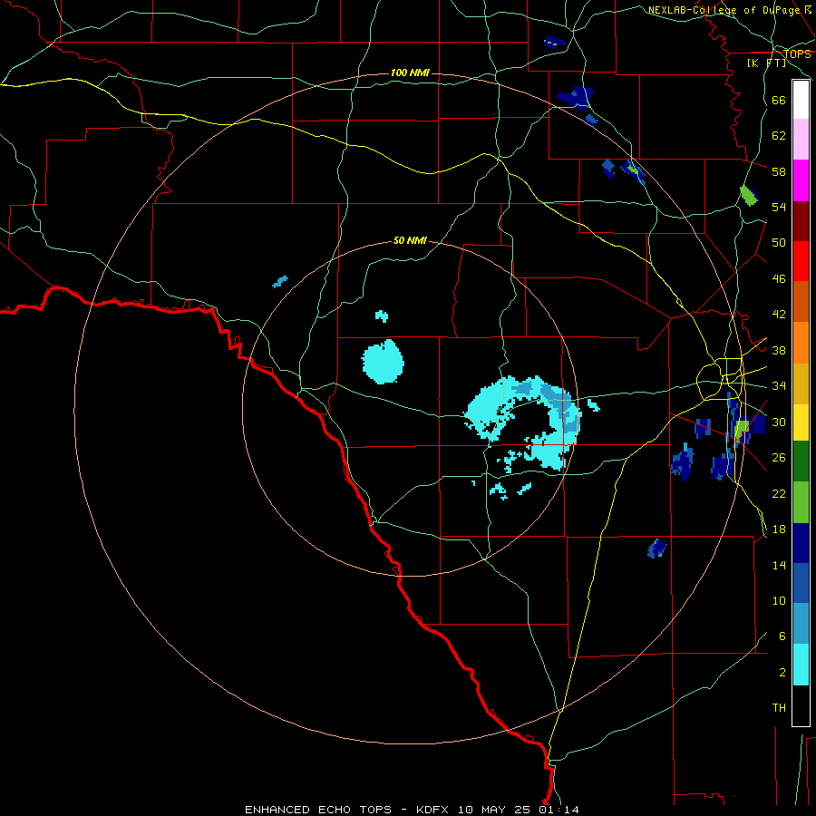Viewport: 816px width, 816px height.
Task: Click the 58 legend value
Action: (x=779, y=171)
